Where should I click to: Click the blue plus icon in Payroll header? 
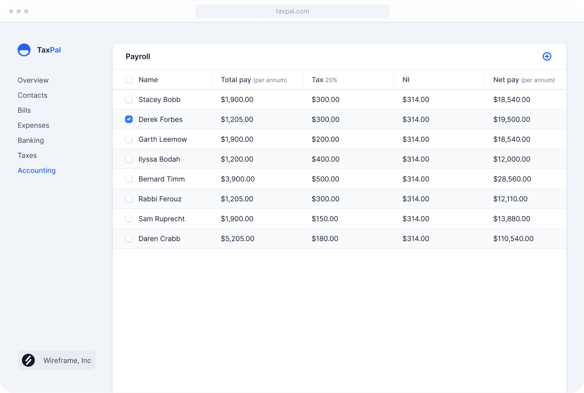click(x=547, y=56)
